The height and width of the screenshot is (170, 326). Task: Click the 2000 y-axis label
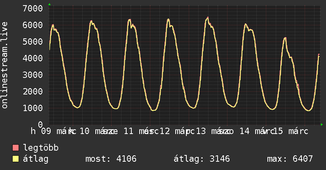pyautogui.click(x=33, y=91)
